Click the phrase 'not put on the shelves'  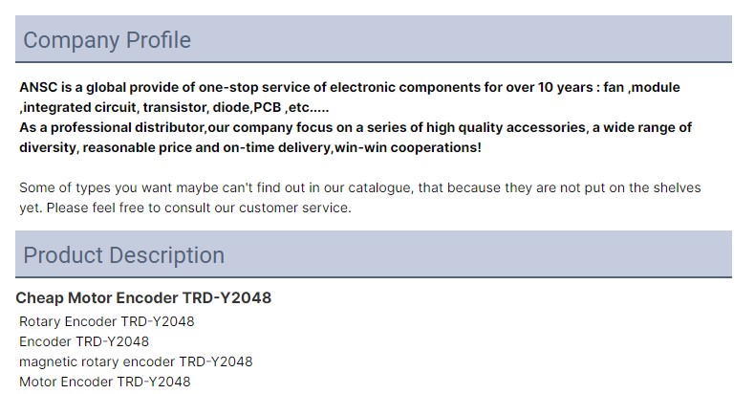tap(631, 187)
